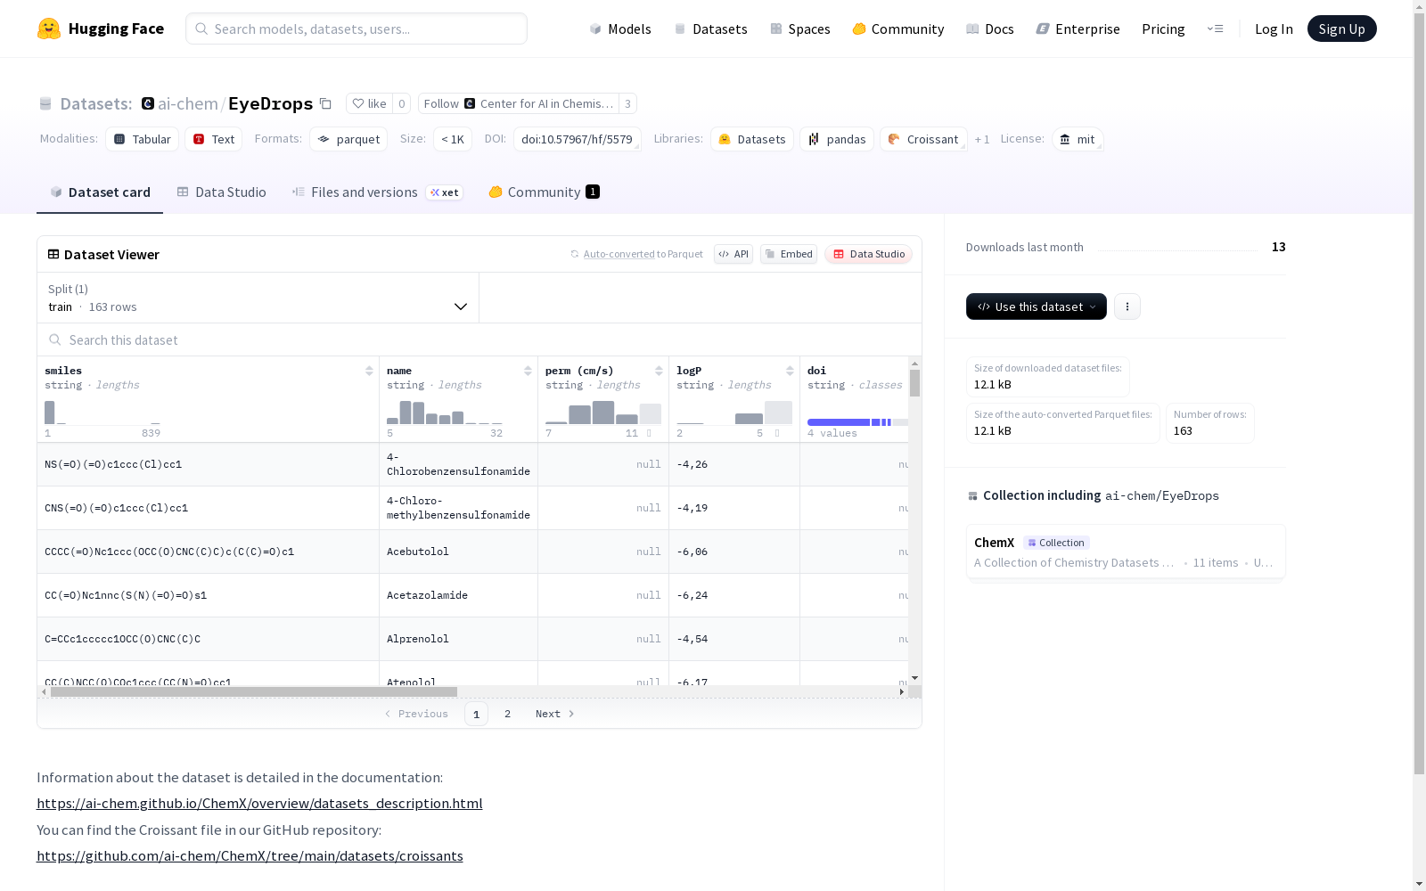This screenshot has height=891, width=1426.
Task: Click the follower count 3
Action: point(627,103)
